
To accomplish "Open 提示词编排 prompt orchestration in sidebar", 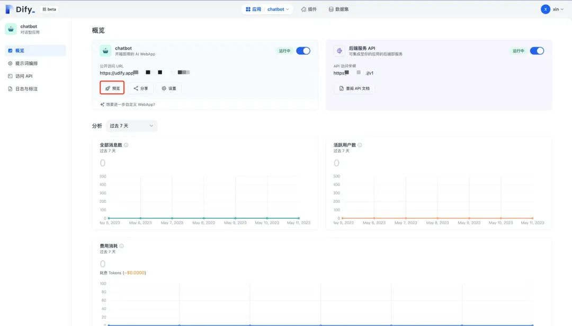I will 35,63.
